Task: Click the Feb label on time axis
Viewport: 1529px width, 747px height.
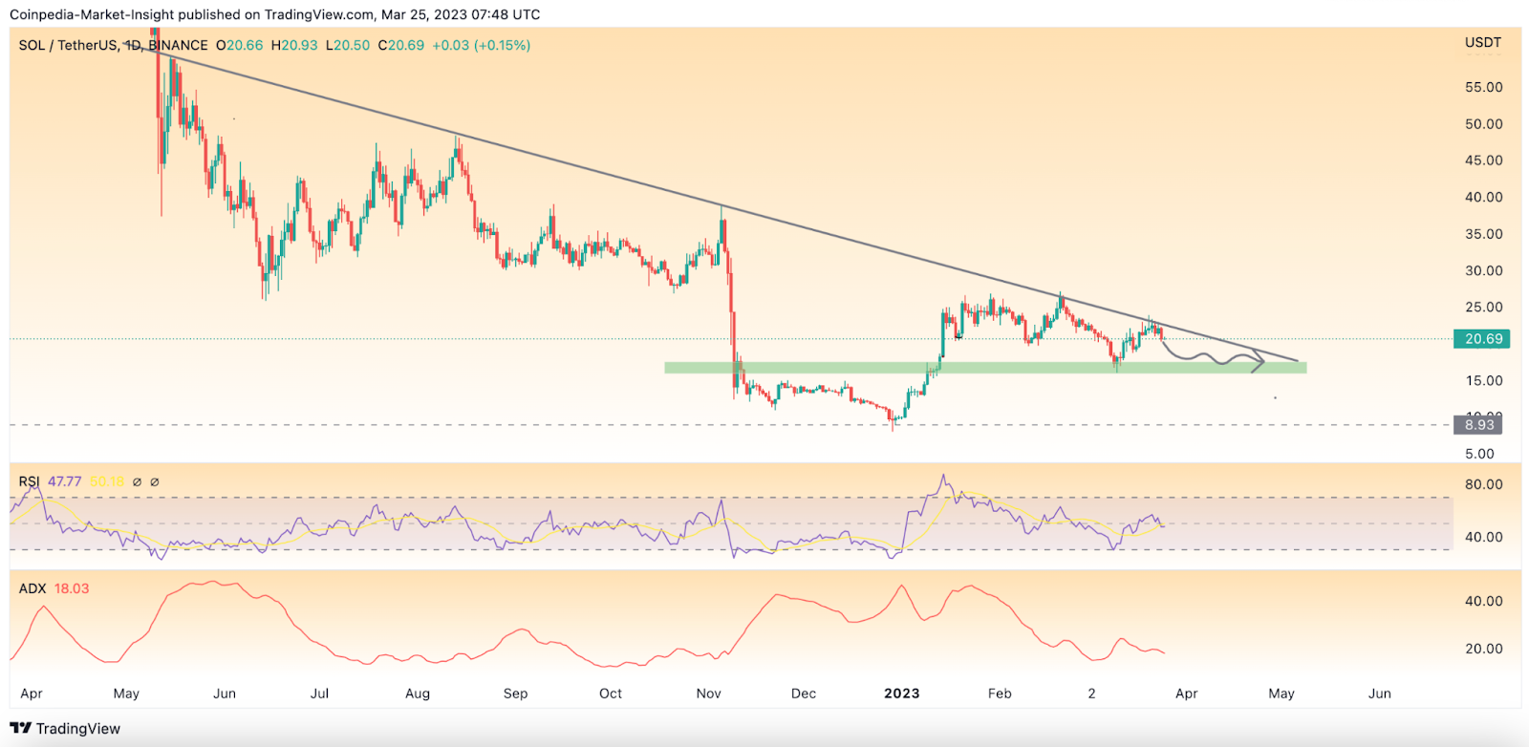Action: pos(1000,694)
